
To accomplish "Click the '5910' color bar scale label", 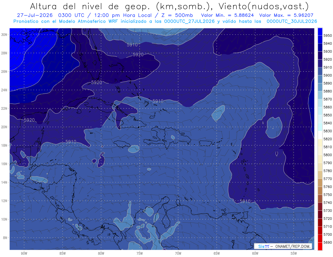I will tap(328, 67).
